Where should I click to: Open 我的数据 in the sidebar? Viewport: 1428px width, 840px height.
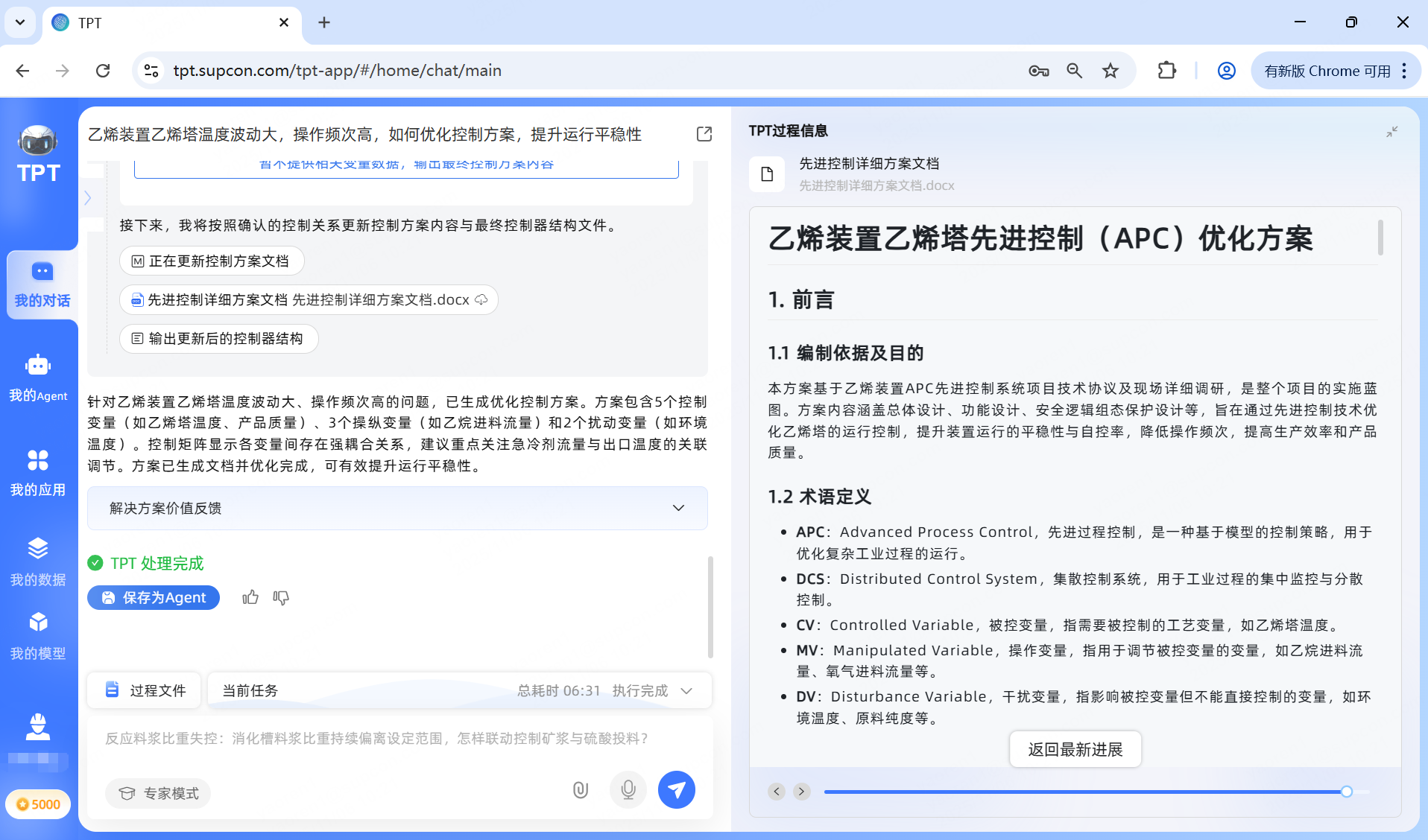tap(38, 561)
